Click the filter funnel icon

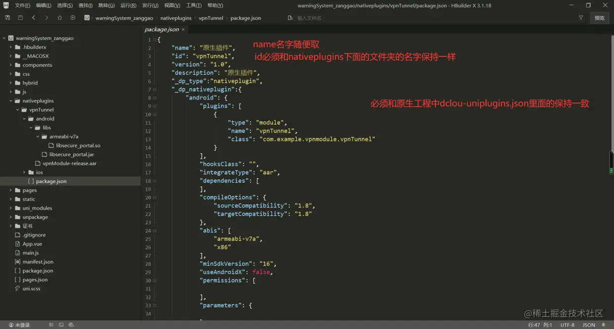[x=581, y=18]
